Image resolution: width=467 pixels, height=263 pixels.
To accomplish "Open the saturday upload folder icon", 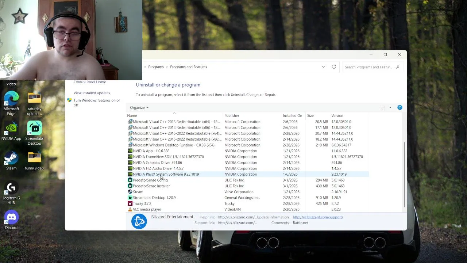I will point(34,103).
